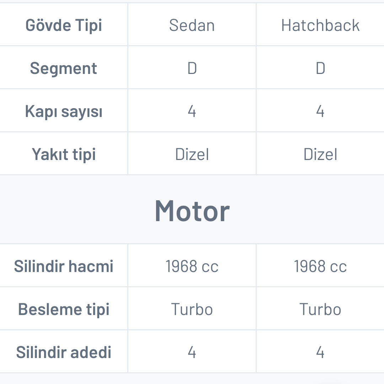Click the Motor section header
384x384 pixels.
192,211
